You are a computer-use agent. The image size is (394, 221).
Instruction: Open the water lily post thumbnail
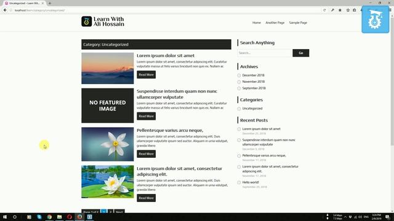[x=108, y=182]
